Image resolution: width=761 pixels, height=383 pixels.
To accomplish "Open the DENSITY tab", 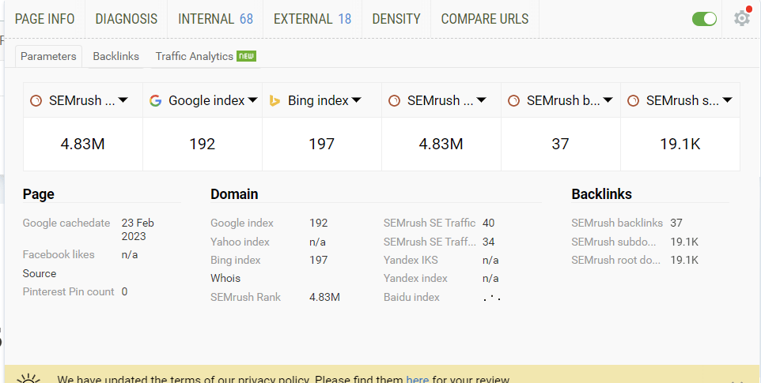I will coord(396,19).
